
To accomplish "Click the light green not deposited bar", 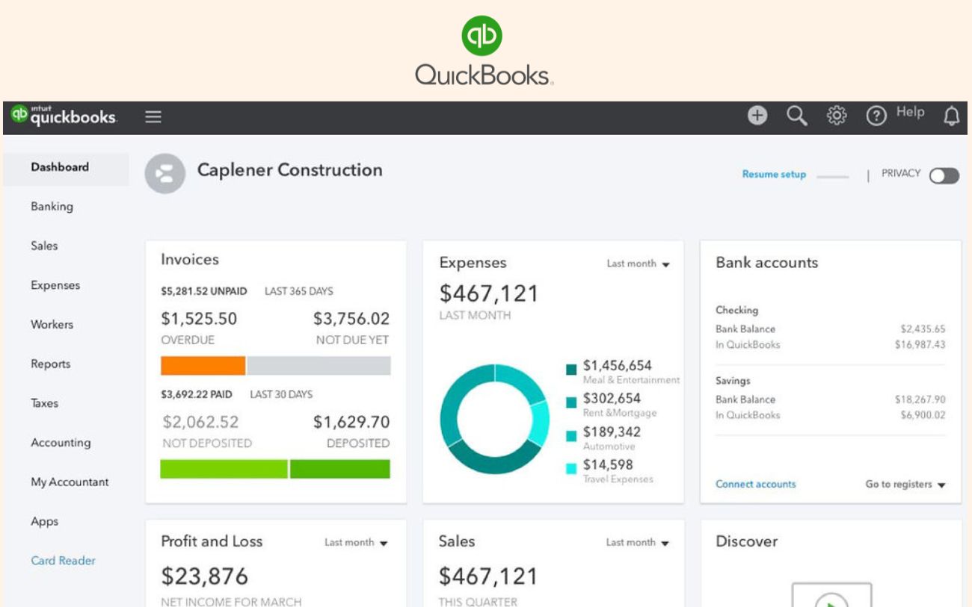I will click(x=224, y=469).
